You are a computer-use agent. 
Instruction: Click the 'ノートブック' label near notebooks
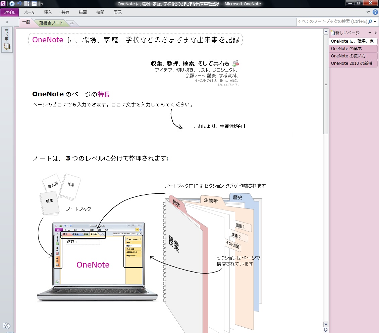[78, 209]
